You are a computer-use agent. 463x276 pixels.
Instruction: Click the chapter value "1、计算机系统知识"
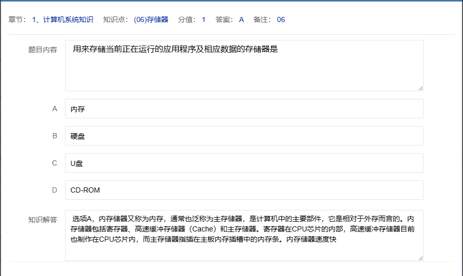pyautogui.click(x=62, y=20)
